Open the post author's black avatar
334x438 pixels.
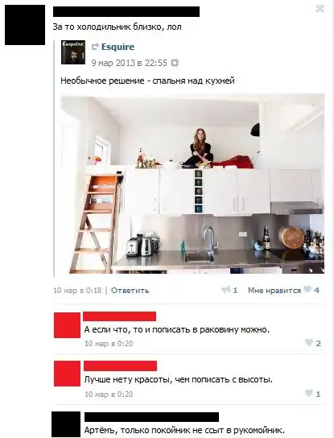pos(25,25)
